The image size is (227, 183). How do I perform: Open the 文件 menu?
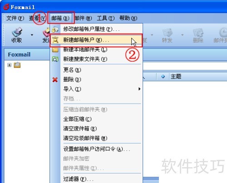click(x=15, y=18)
